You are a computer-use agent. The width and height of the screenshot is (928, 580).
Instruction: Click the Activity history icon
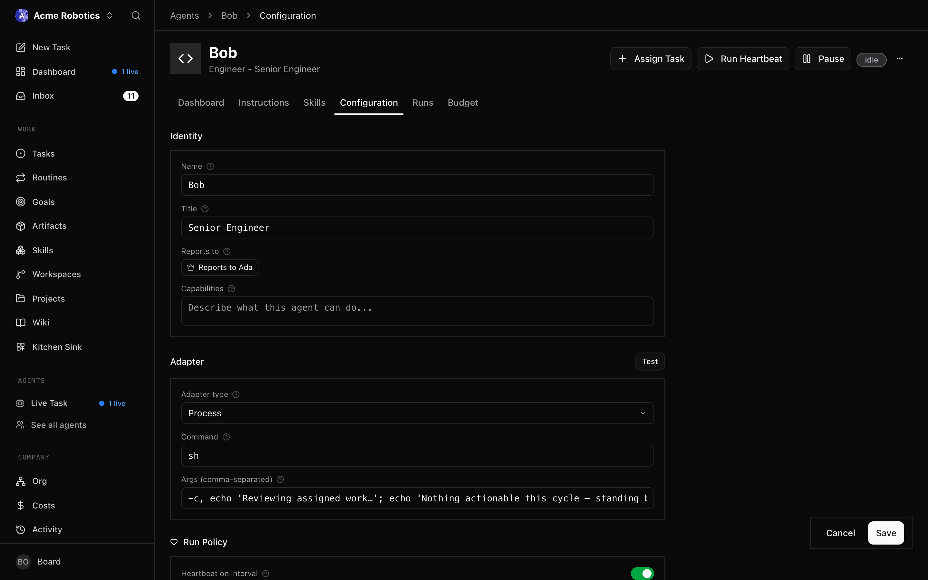pos(21,529)
